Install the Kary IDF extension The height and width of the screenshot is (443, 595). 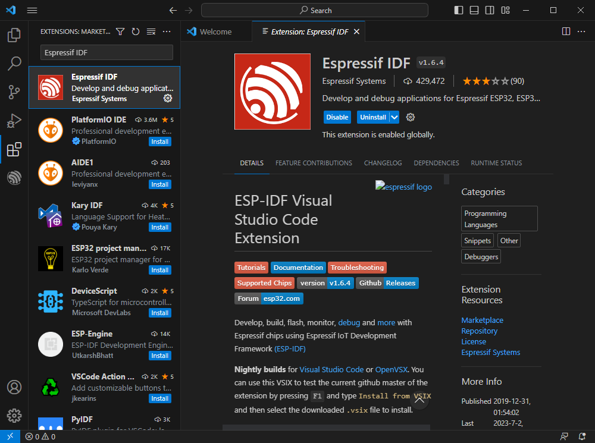[159, 227]
